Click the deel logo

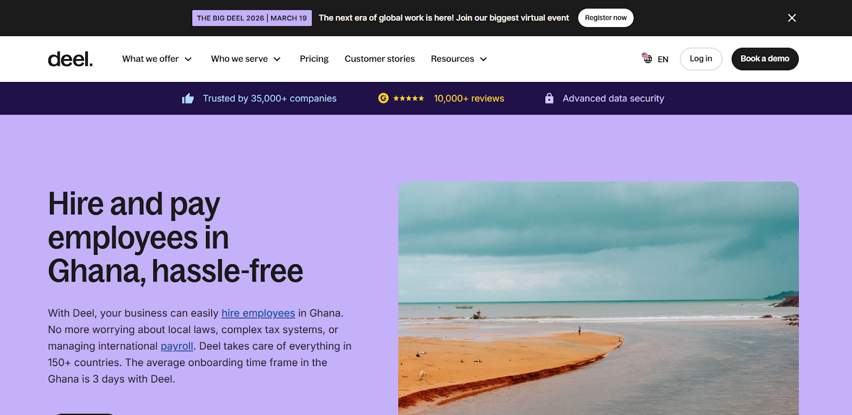click(70, 59)
